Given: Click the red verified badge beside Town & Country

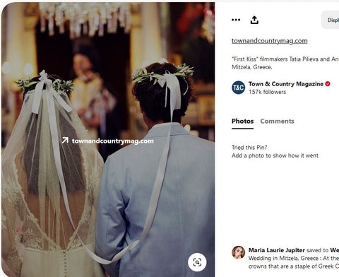Looking at the screenshot, I should [328, 84].
